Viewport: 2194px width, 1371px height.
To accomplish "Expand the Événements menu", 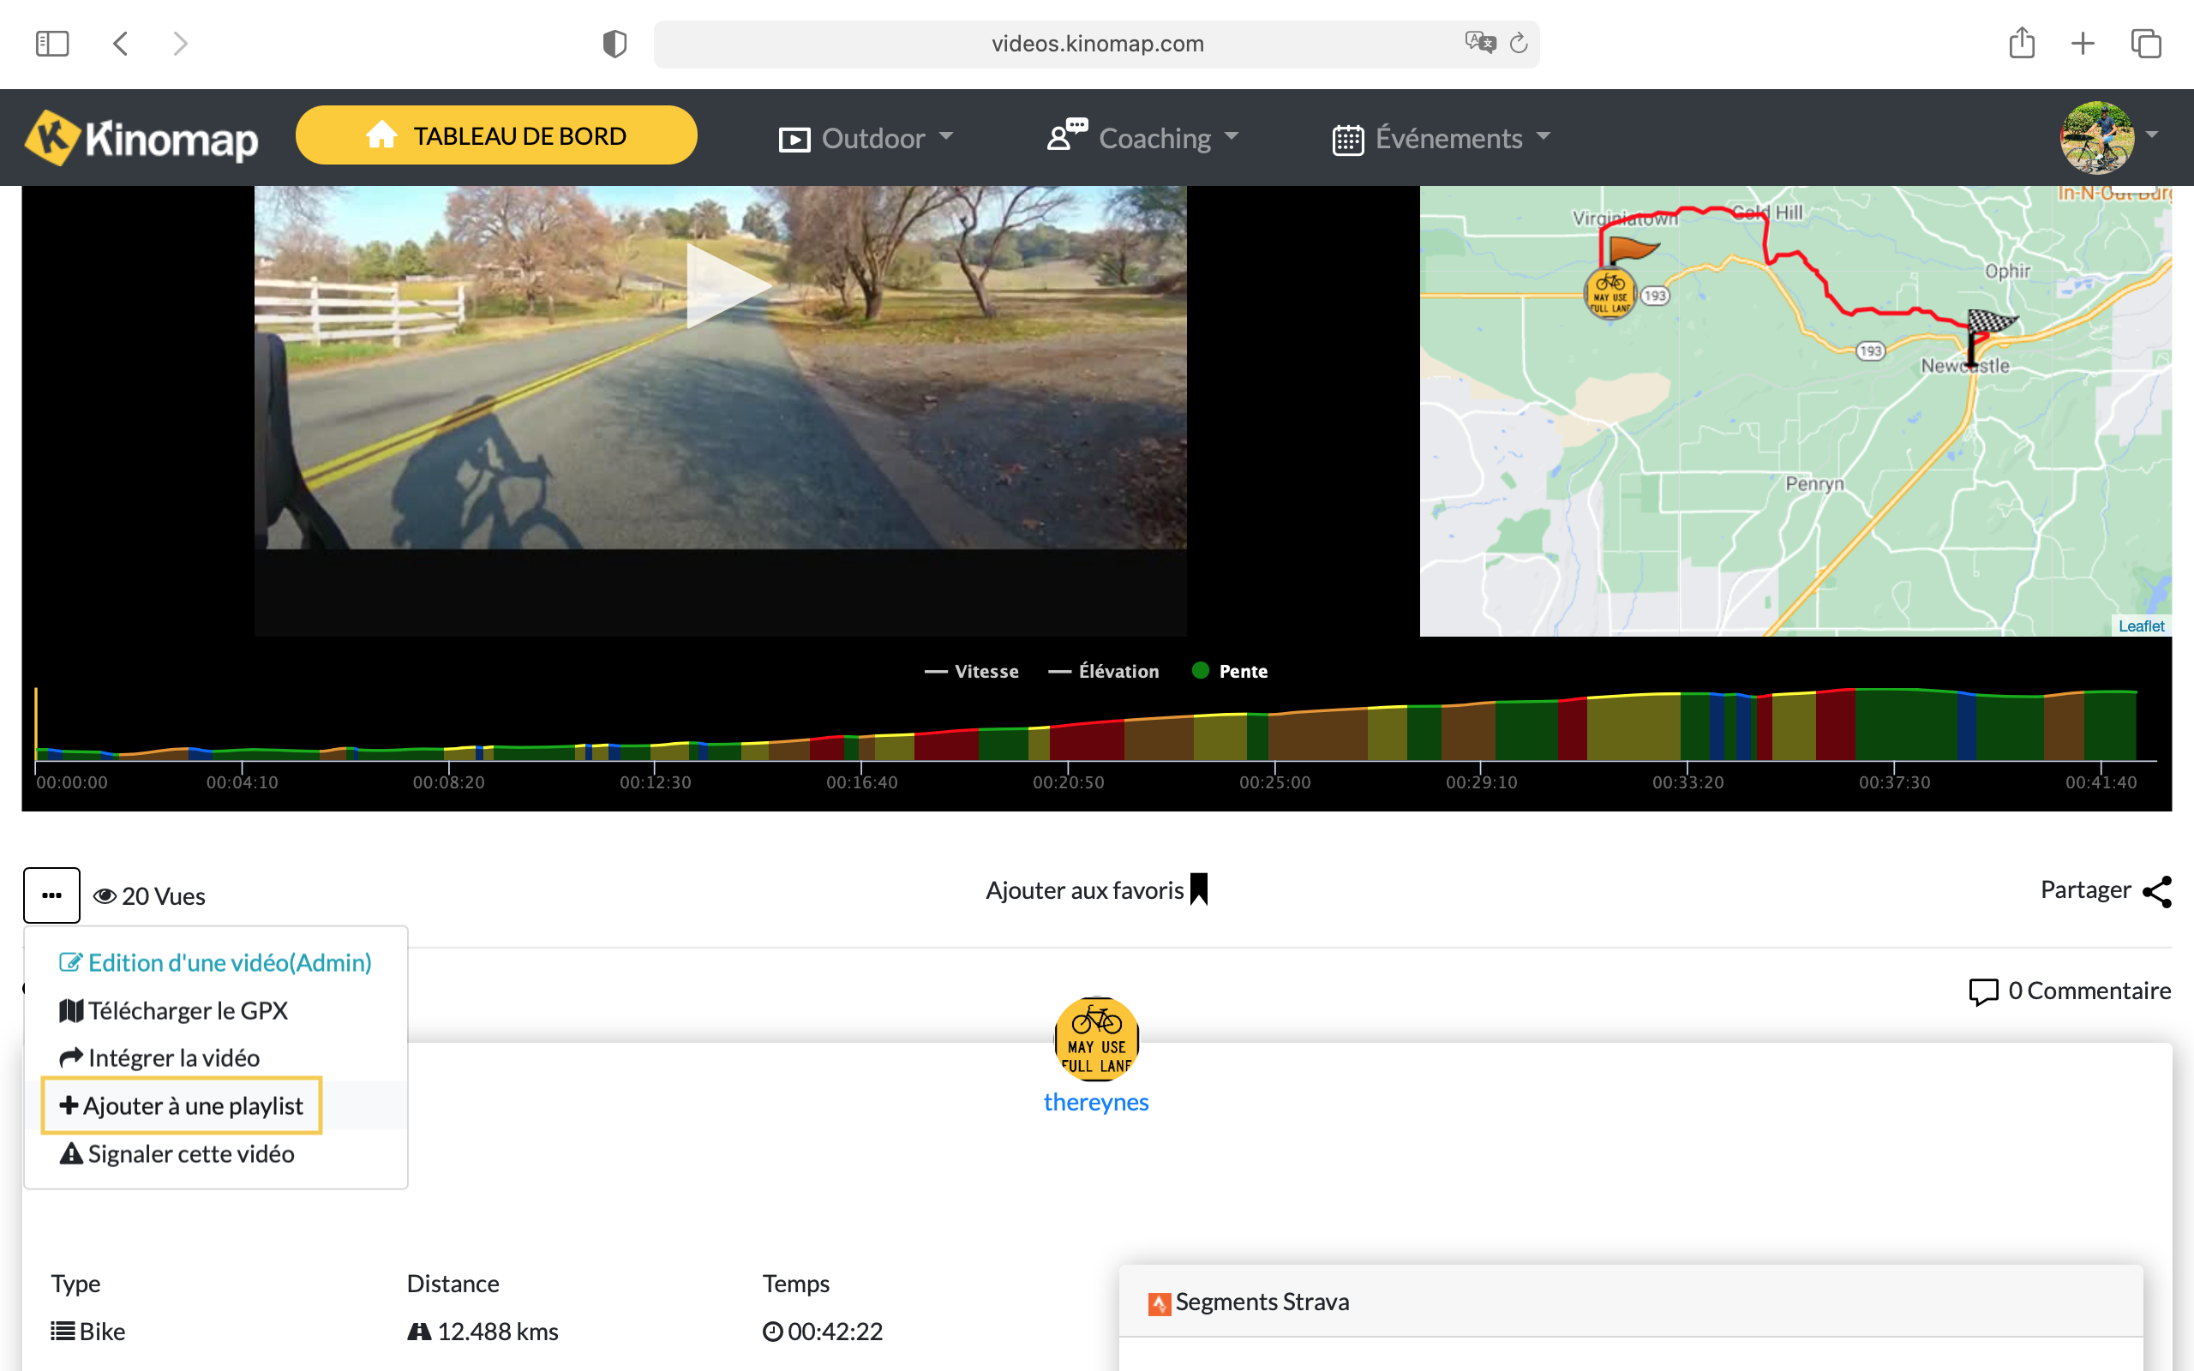I will point(1442,138).
